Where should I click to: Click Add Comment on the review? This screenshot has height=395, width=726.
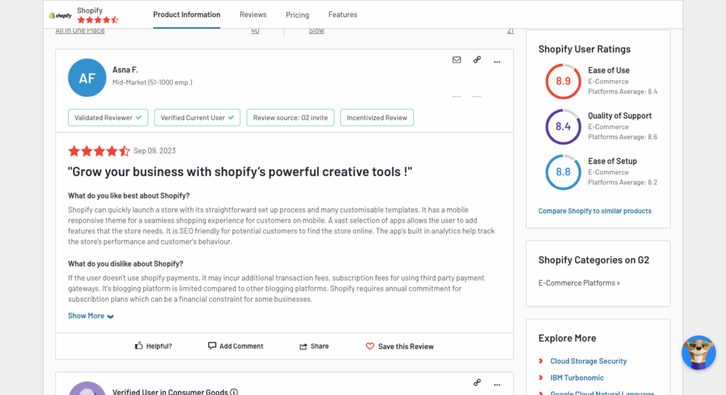point(235,346)
